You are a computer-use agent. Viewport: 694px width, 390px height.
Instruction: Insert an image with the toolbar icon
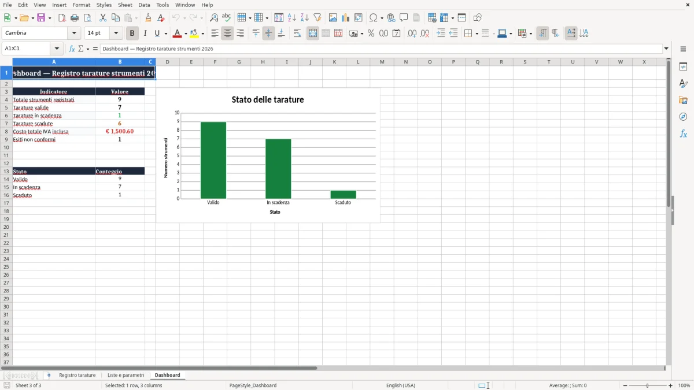pos(333,18)
